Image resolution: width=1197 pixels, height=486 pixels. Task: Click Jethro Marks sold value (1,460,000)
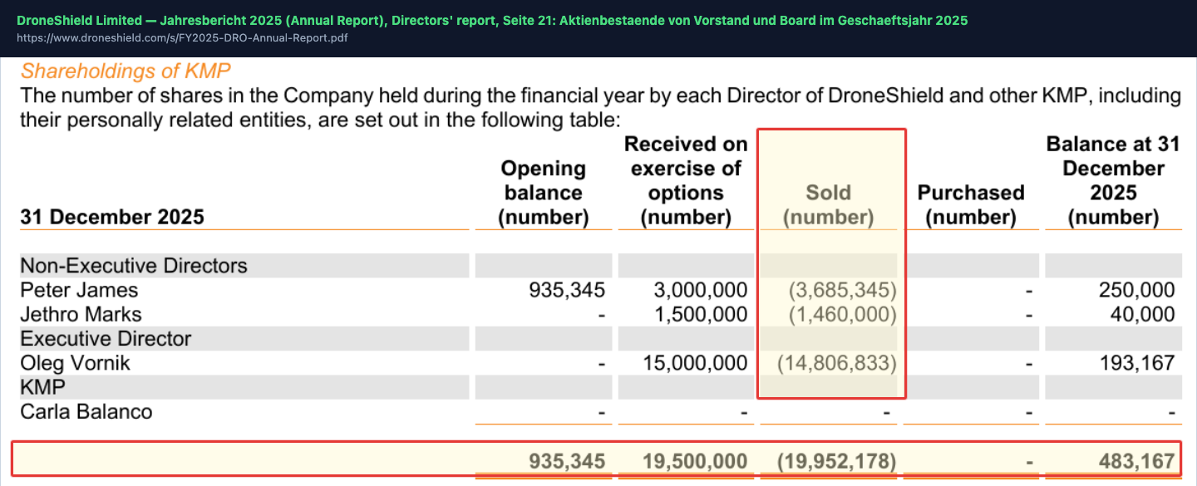click(x=843, y=314)
